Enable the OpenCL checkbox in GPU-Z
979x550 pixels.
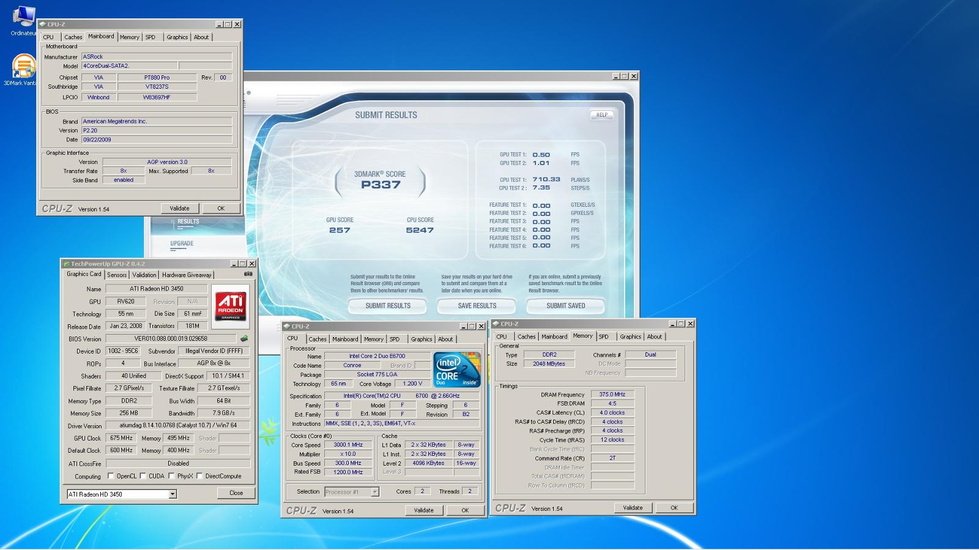pyautogui.click(x=111, y=476)
